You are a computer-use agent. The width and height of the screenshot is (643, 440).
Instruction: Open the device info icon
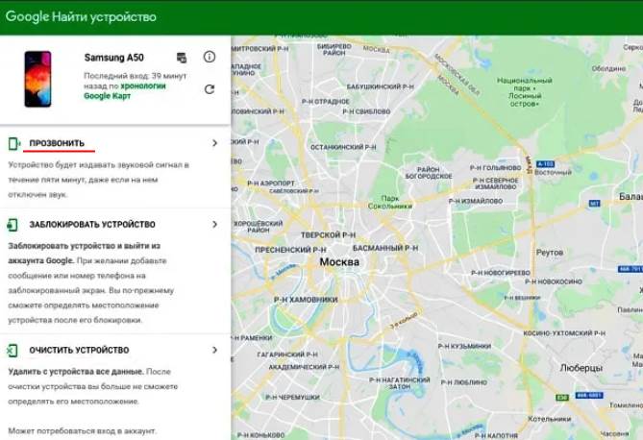coord(210,57)
